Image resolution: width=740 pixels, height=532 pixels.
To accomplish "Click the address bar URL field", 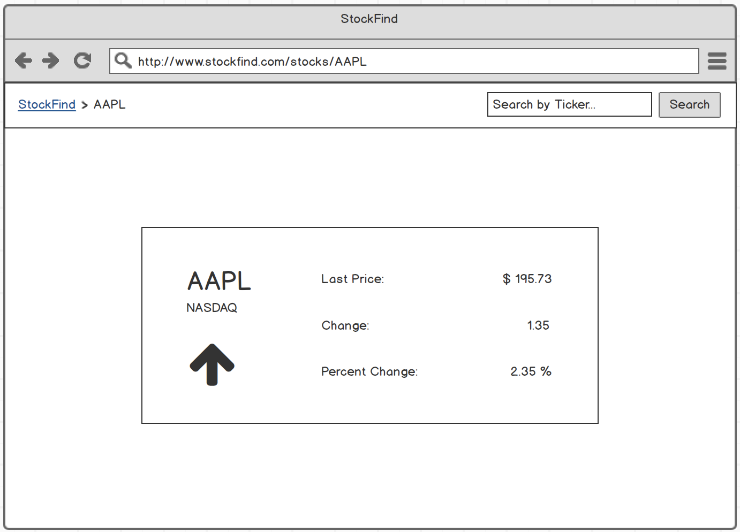I will tap(404, 61).
